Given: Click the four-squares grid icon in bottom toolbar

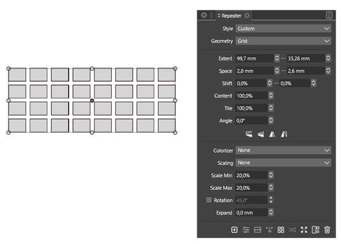Looking at the screenshot, I should tap(281, 230).
